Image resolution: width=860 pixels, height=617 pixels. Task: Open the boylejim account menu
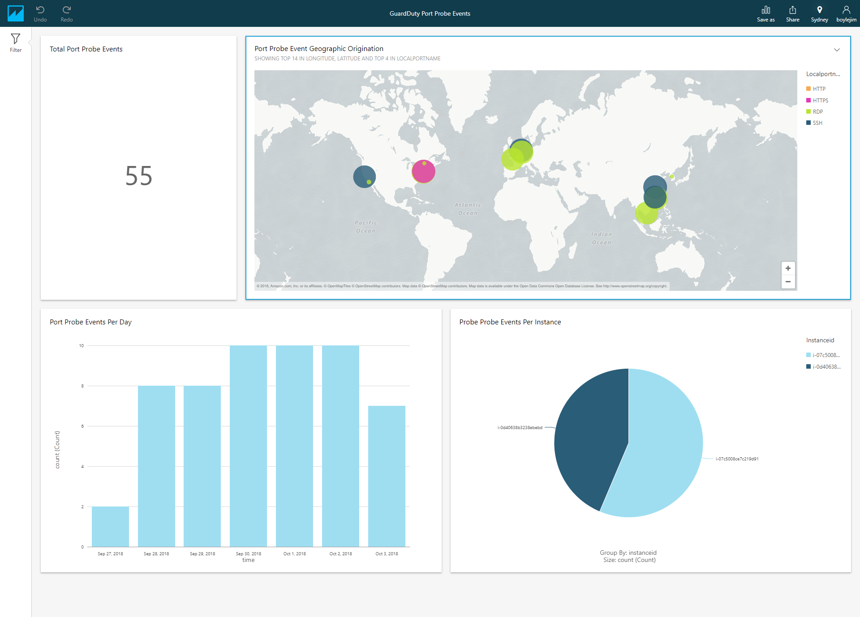pyautogui.click(x=846, y=13)
